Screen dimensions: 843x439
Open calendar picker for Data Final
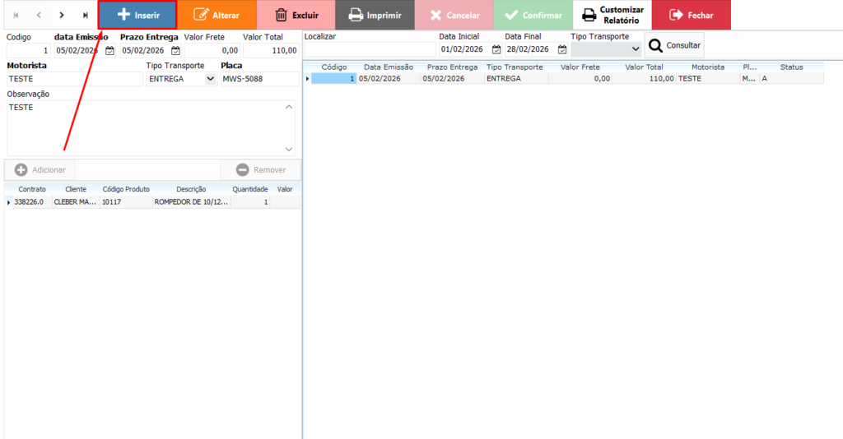click(x=562, y=49)
